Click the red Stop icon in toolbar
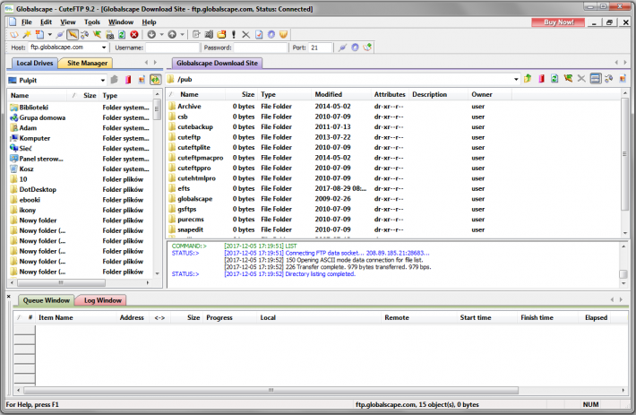Screen dimensions: 636x415 [x=134, y=35]
